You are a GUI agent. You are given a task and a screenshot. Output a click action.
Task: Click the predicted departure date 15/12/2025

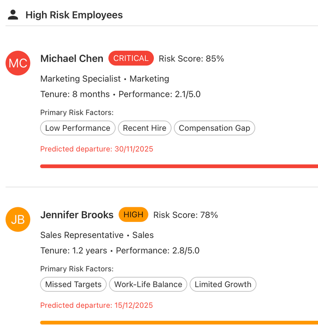click(97, 305)
